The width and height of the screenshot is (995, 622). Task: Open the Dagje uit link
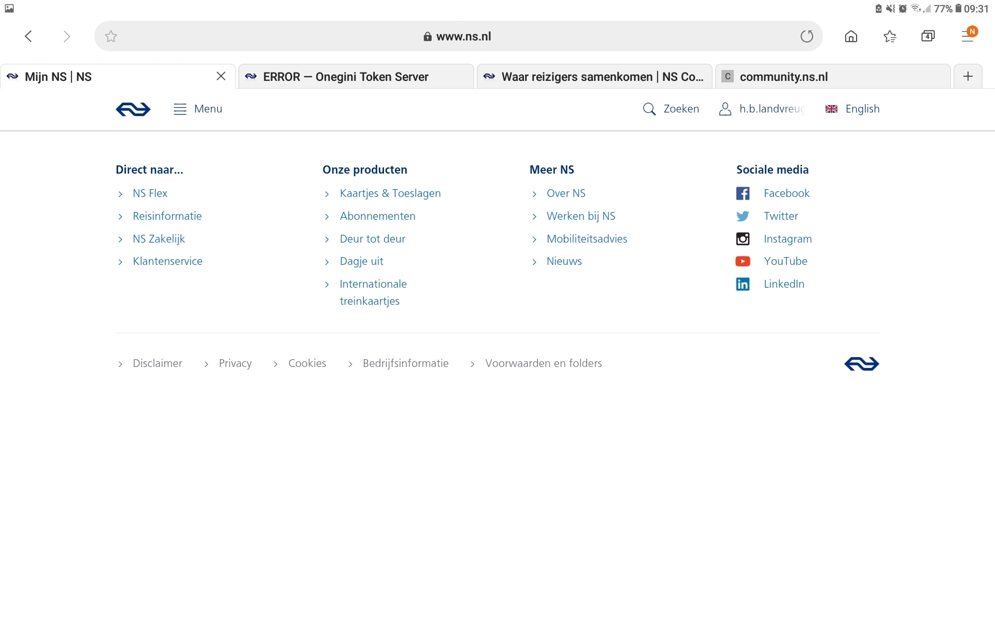coord(361,261)
